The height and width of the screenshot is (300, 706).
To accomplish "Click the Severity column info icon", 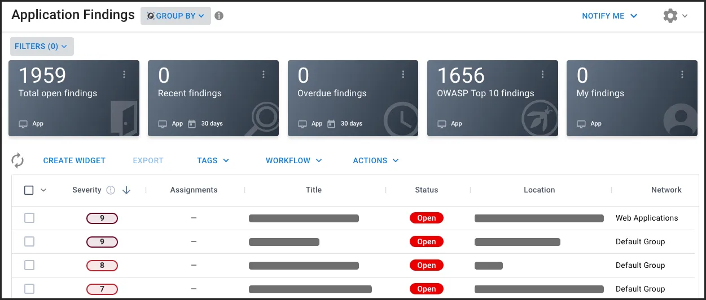I will [111, 190].
